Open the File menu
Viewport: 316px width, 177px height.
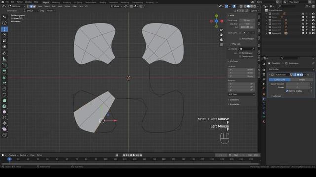pyautogui.click(x=7, y=2)
